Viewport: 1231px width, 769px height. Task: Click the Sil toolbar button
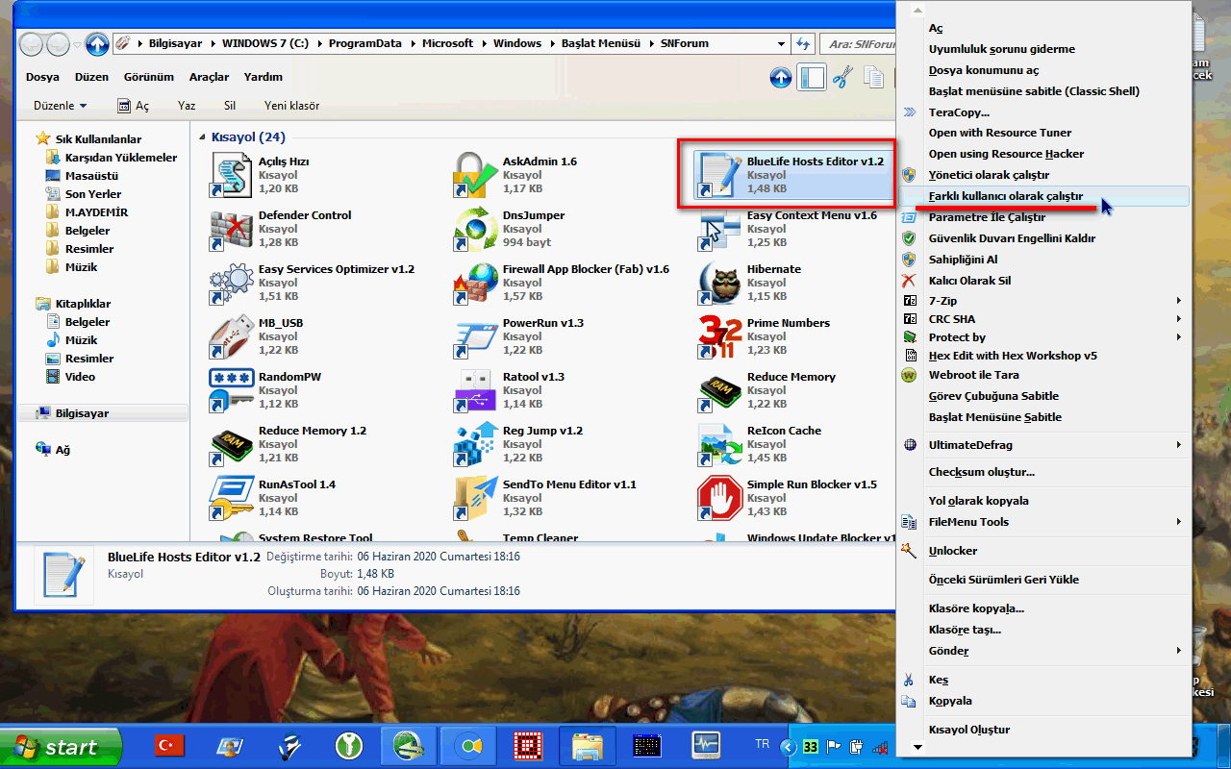(230, 106)
